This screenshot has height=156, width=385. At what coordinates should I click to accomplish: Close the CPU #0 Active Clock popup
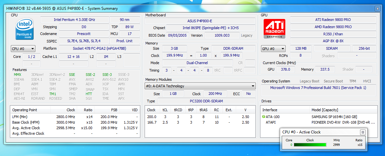362,132
